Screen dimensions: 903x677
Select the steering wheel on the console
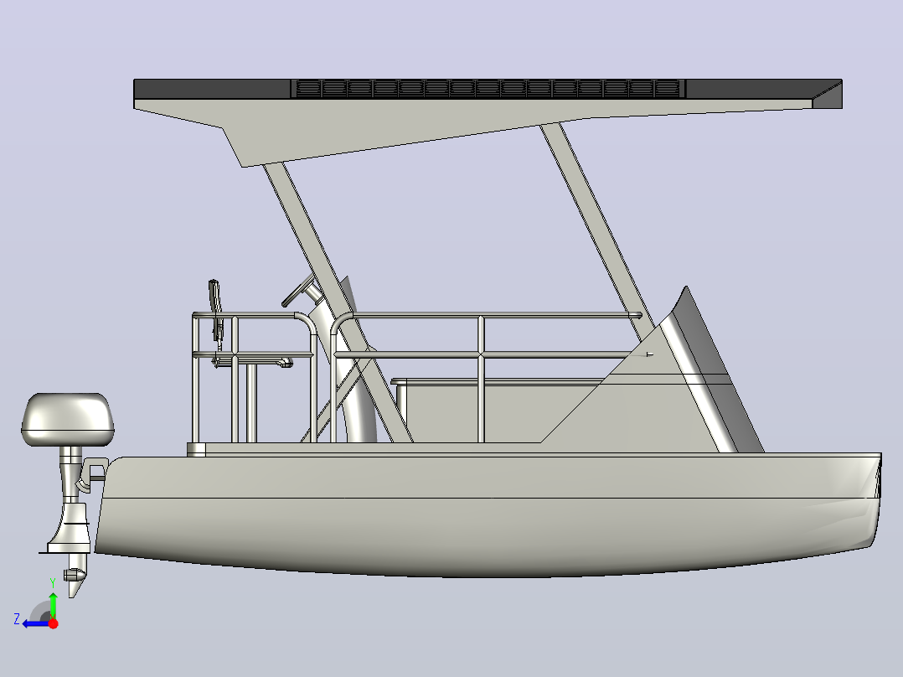click(x=298, y=291)
